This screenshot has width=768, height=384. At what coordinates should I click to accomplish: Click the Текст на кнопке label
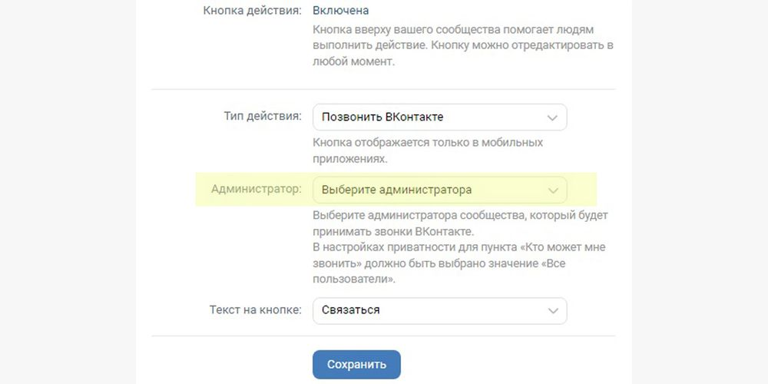pos(256,310)
